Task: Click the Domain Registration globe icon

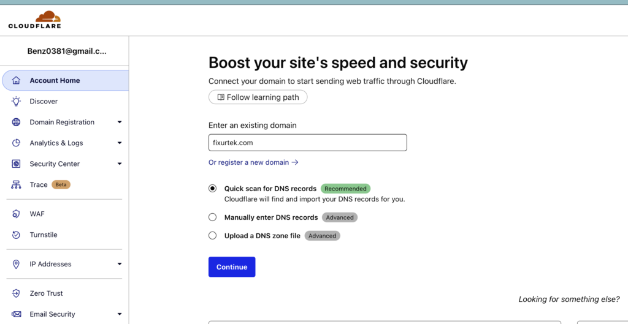Action: (17, 122)
